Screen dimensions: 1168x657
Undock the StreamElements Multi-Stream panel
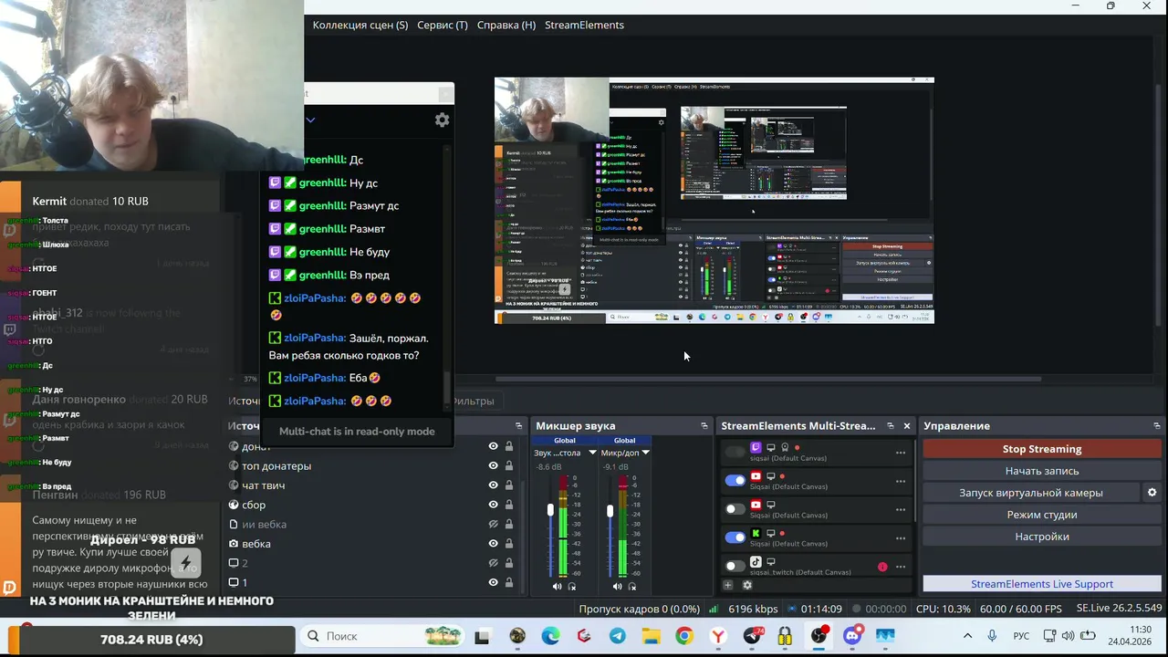891,426
